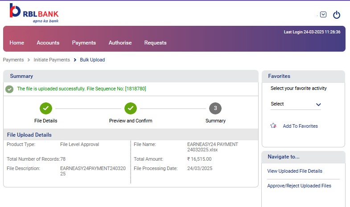The image size is (350, 207).
Task: Click the step 3 Summary circle
Action: (x=215, y=108)
